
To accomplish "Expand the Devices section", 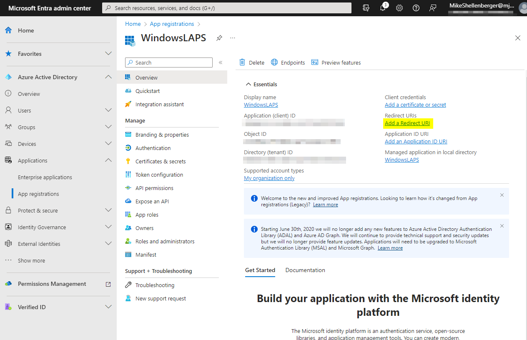I will pos(108,143).
